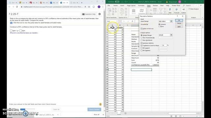This screenshot has height=118, width=211.
Task: Switch to the Home ribbon tab
Action: [115, 6]
